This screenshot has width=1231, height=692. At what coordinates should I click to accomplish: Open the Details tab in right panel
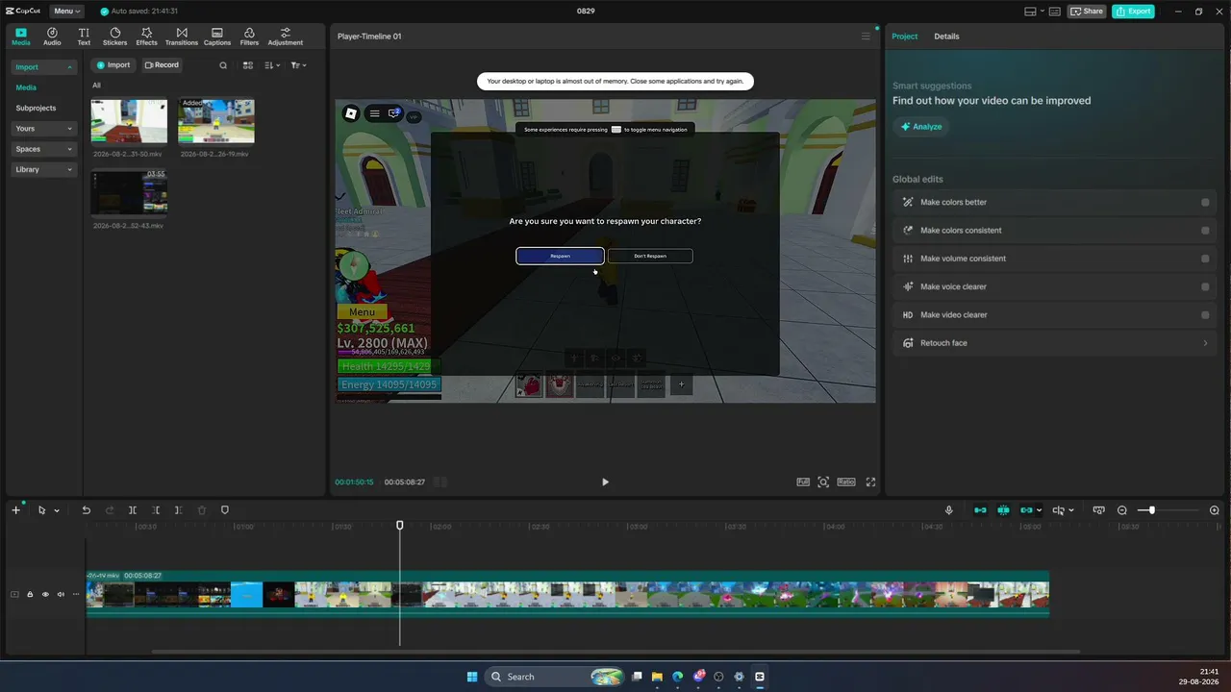coord(946,37)
